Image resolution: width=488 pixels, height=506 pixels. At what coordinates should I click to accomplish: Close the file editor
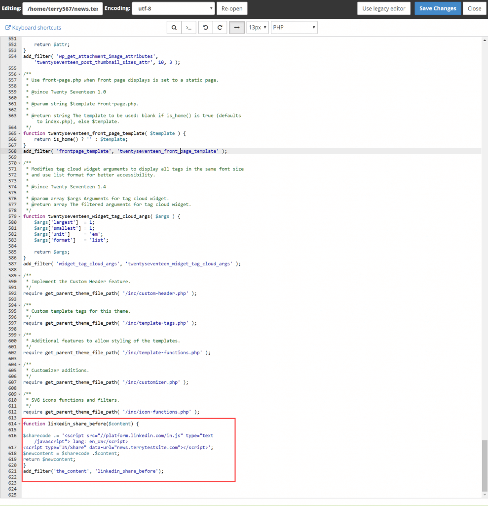click(x=474, y=8)
